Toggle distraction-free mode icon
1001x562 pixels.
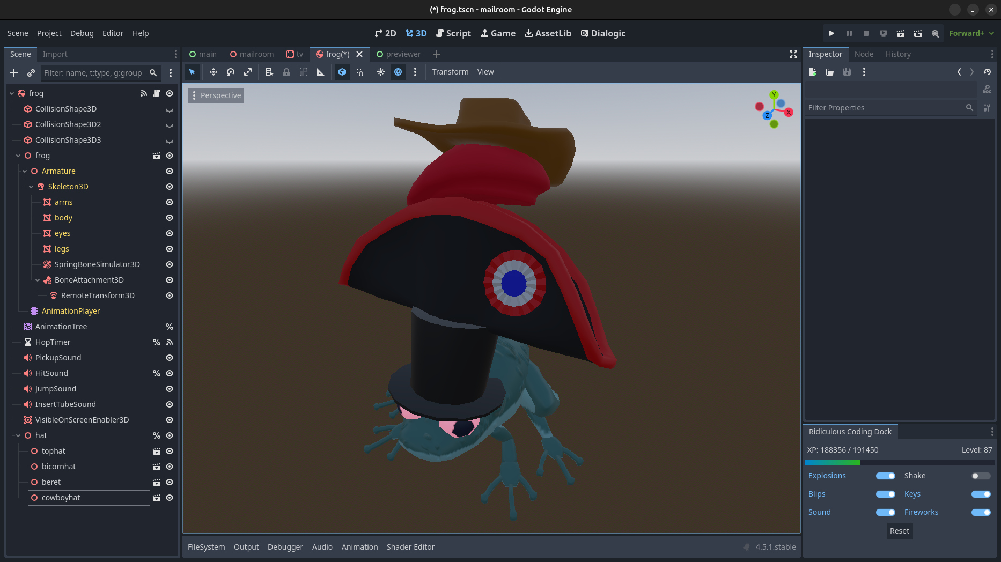(x=793, y=54)
